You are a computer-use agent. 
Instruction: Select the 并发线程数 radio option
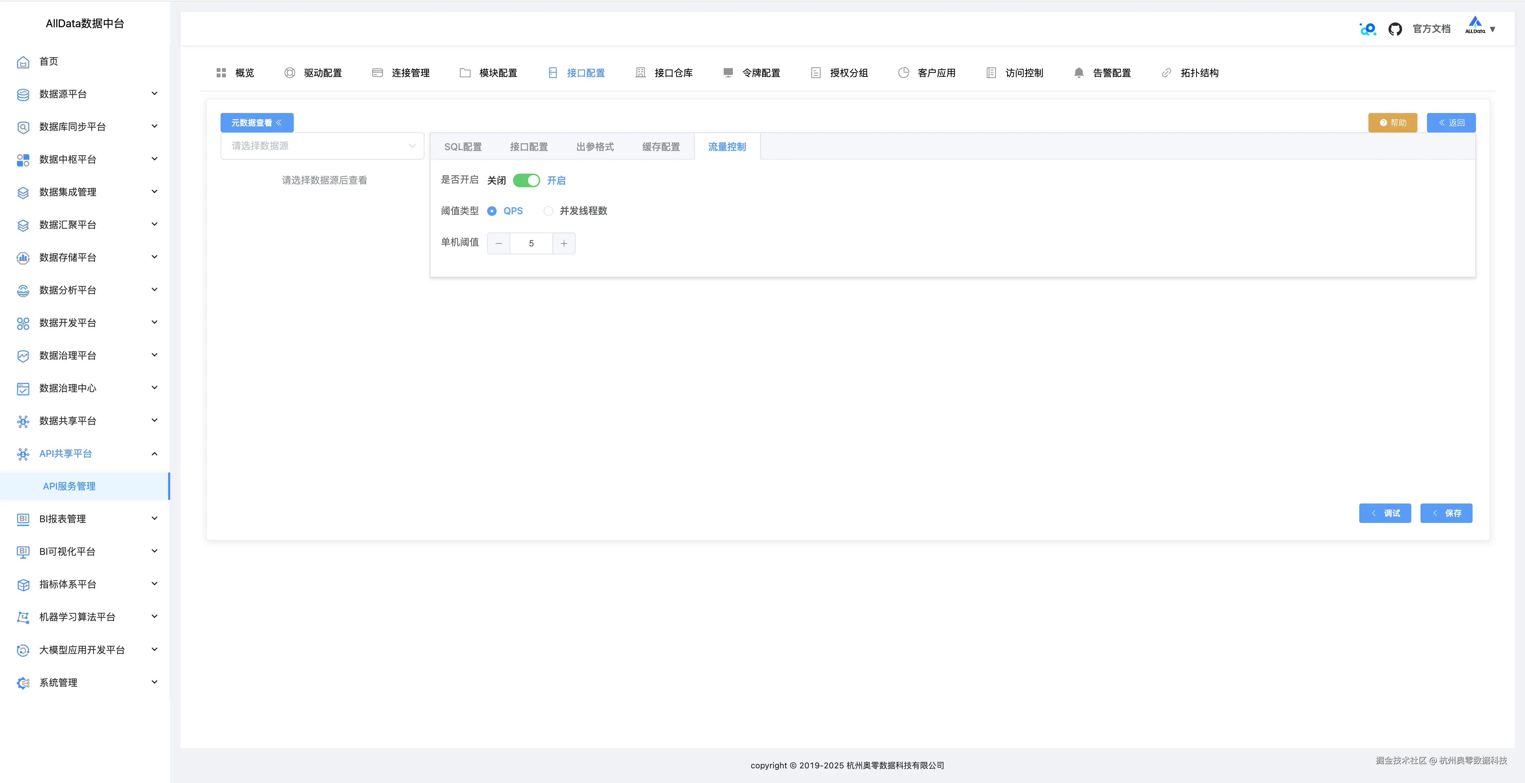point(548,211)
